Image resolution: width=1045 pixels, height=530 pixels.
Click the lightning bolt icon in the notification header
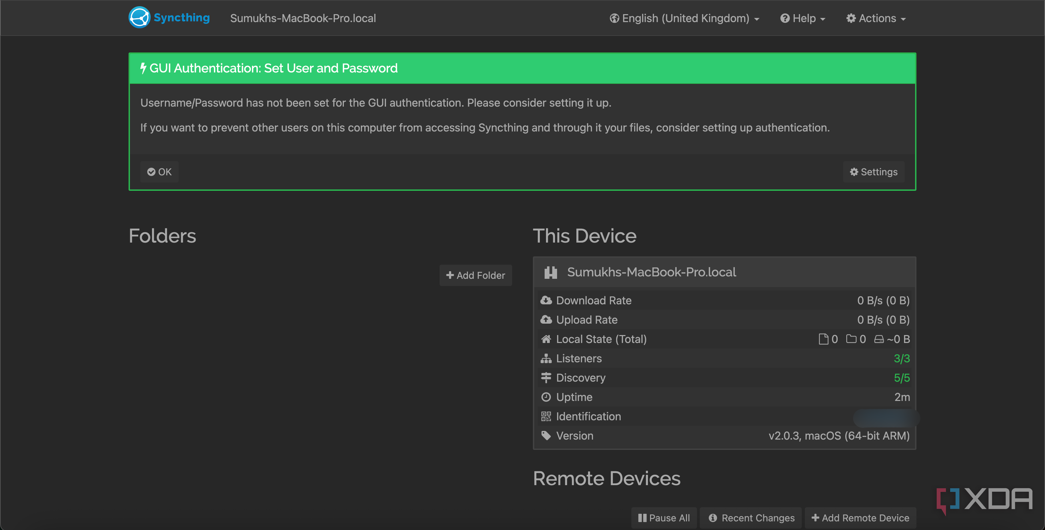pos(143,68)
